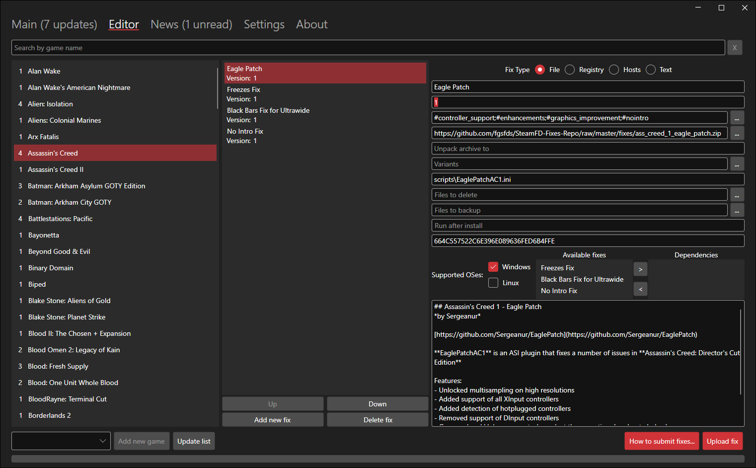Viewport: 756px width, 468px height.
Task: Select Alan Wake's American Nightmare game
Action: coord(115,87)
